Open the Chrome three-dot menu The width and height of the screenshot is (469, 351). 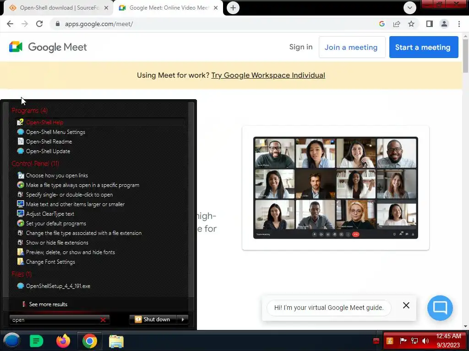459,24
